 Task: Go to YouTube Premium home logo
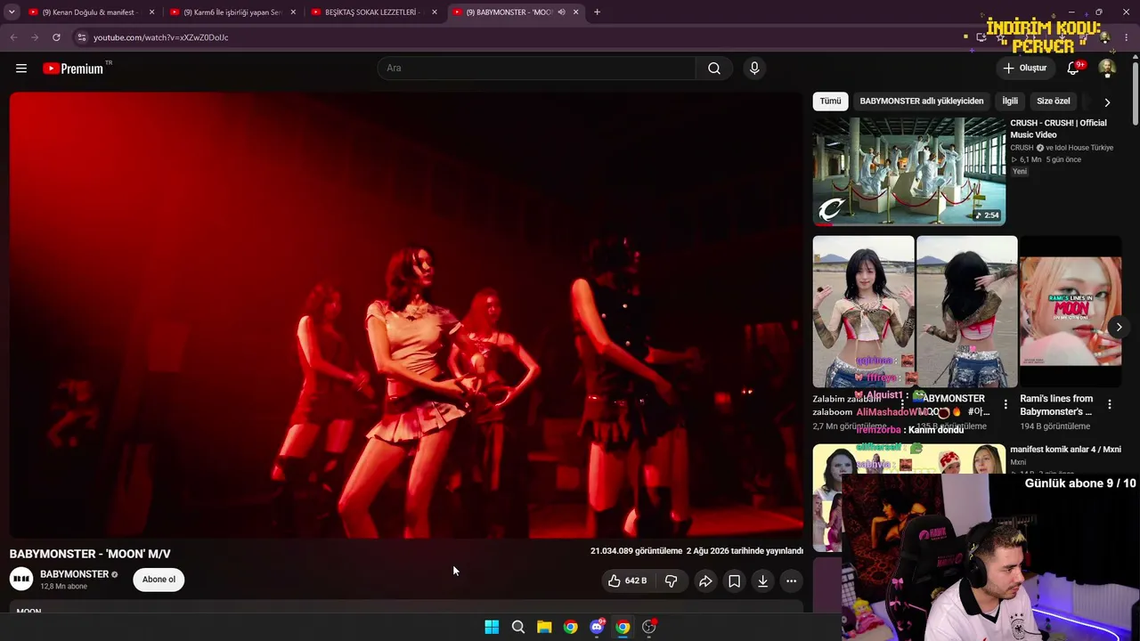click(73, 69)
